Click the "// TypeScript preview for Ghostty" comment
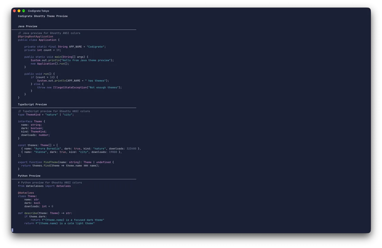This screenshot has height=248, width=382. click(x=54, y=111)
